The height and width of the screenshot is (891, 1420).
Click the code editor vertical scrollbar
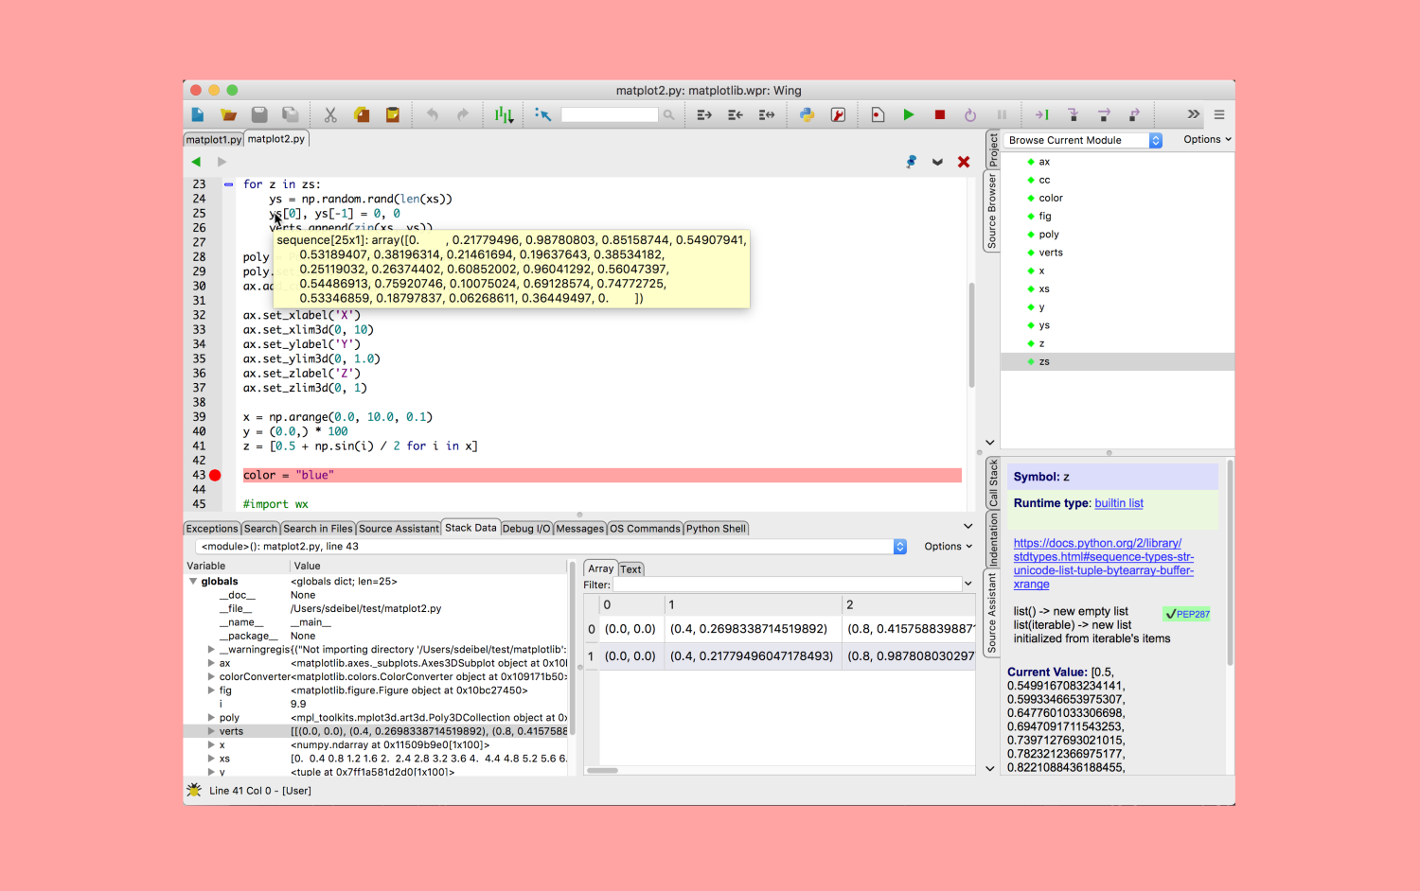(971, 335)
